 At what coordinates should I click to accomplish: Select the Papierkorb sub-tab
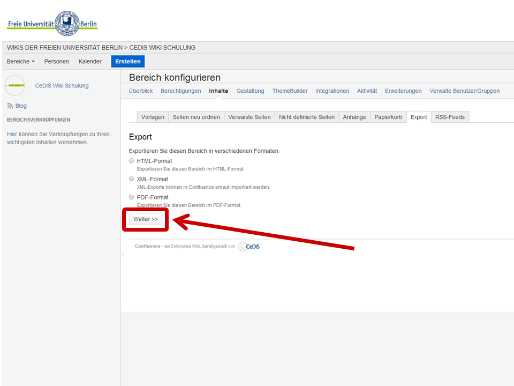pyautogui.click(x=389, y=117)
